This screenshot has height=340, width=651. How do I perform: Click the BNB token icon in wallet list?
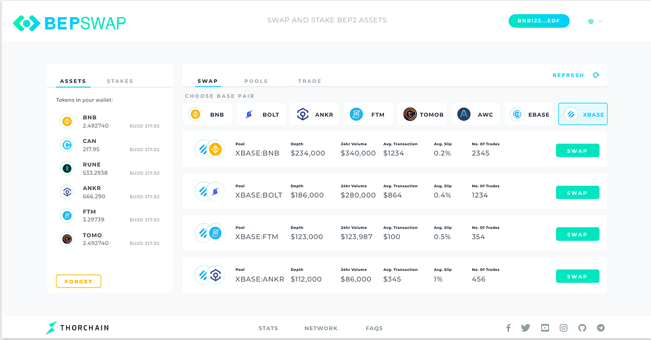(67, 122)
